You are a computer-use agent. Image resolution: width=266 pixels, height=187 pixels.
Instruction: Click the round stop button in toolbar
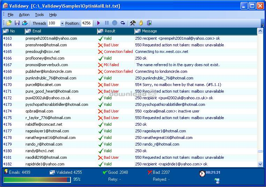pyautogui.click(x=114, y=23)
